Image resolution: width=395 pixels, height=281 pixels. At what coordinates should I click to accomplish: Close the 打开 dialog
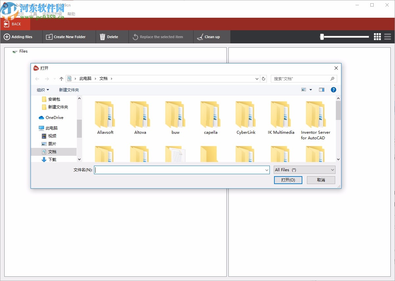tap(336, 68)
